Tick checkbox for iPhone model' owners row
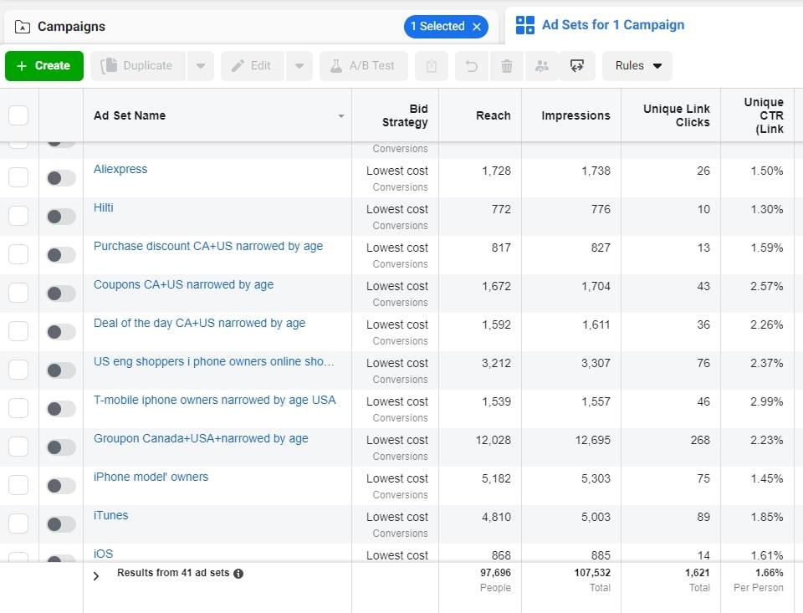 point(18,484)
